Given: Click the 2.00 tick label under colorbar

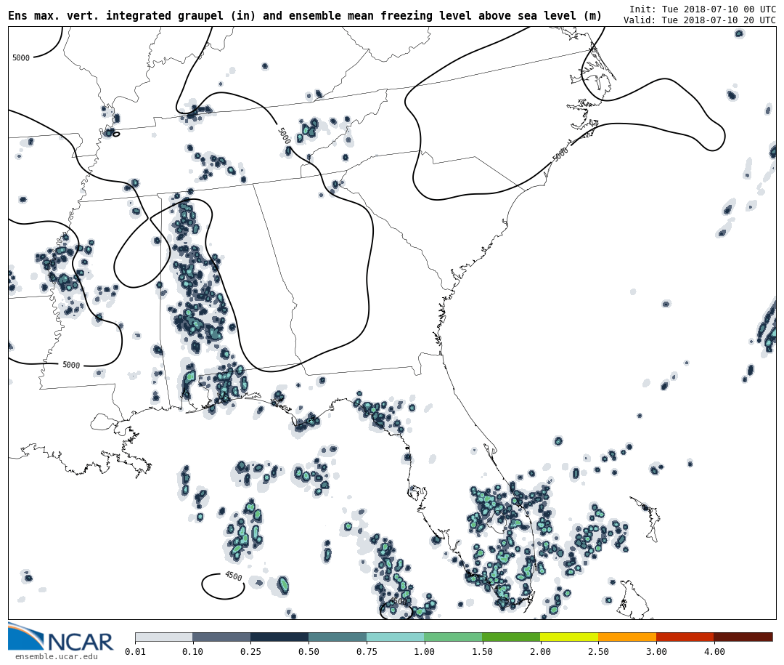Looking at the screenshot, I should (x=540, y=652).
